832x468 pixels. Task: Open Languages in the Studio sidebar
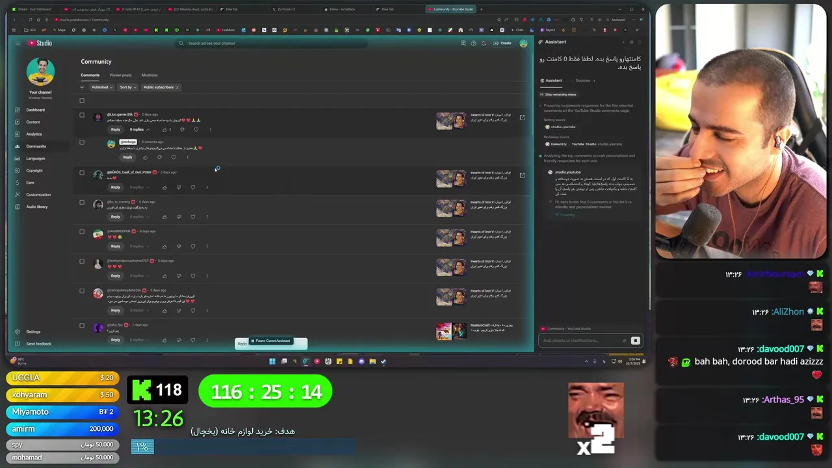point(35,159)
